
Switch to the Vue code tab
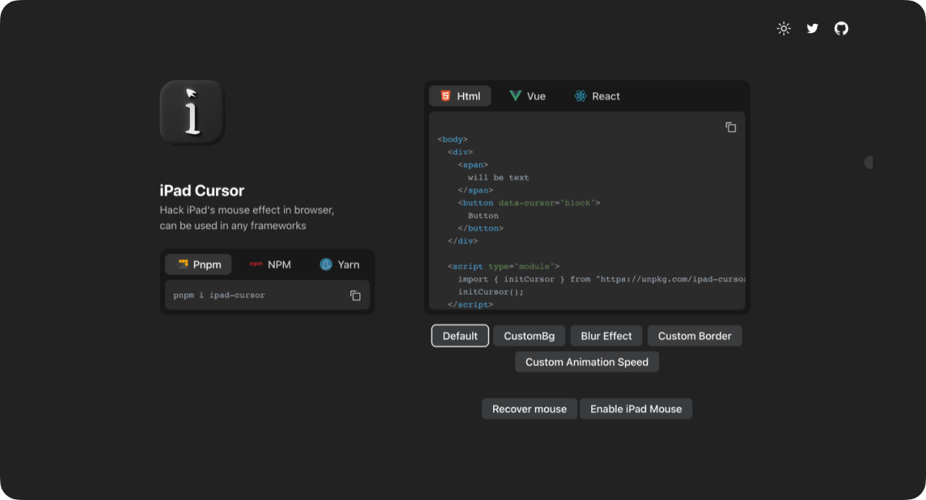[527, 96]
